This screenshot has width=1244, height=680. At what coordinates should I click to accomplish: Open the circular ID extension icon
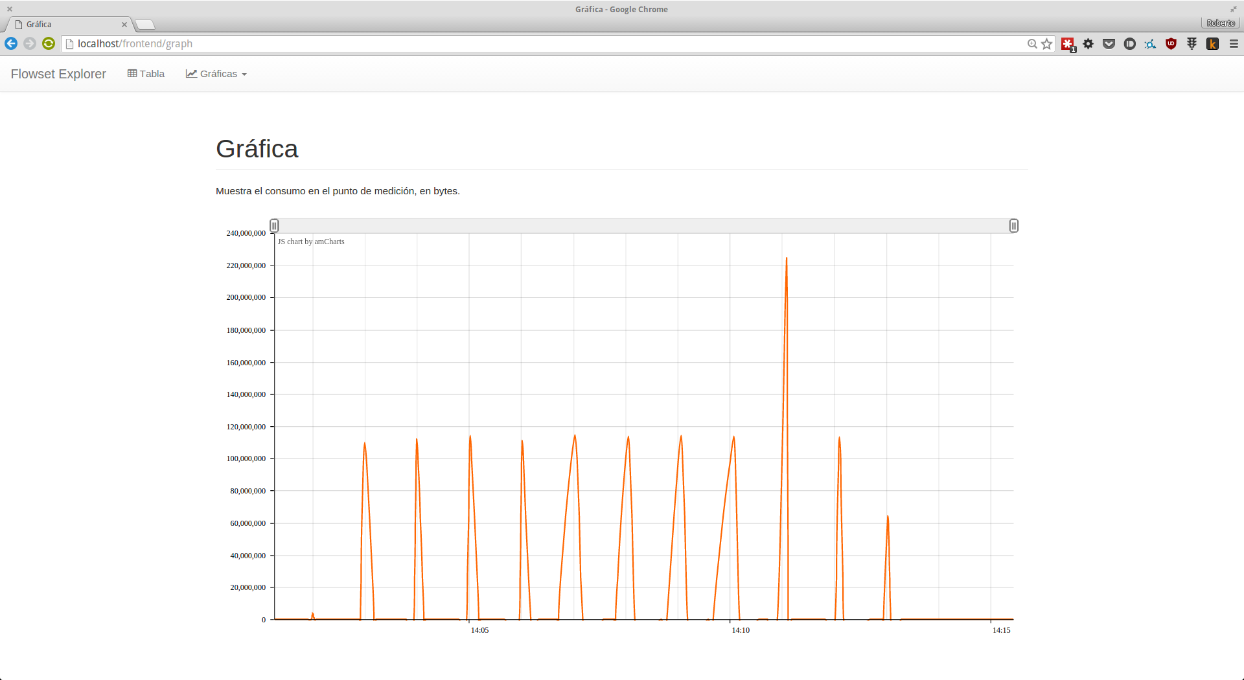click(x=1130, y=44)
